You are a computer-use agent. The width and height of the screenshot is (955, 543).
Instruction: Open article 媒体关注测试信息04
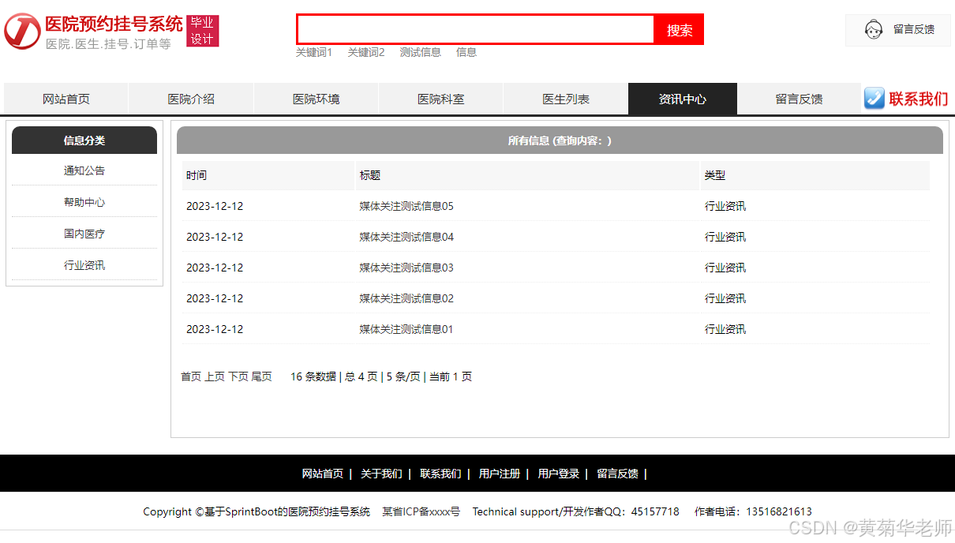pyautogui.click(x=406, y=237)
